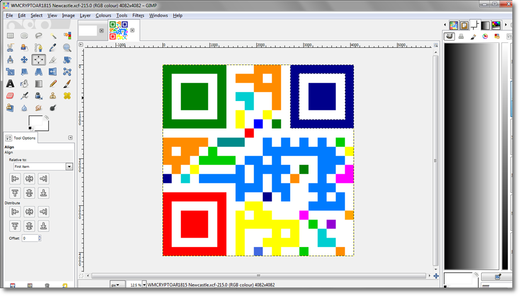Close the QR code image tab

132,30
